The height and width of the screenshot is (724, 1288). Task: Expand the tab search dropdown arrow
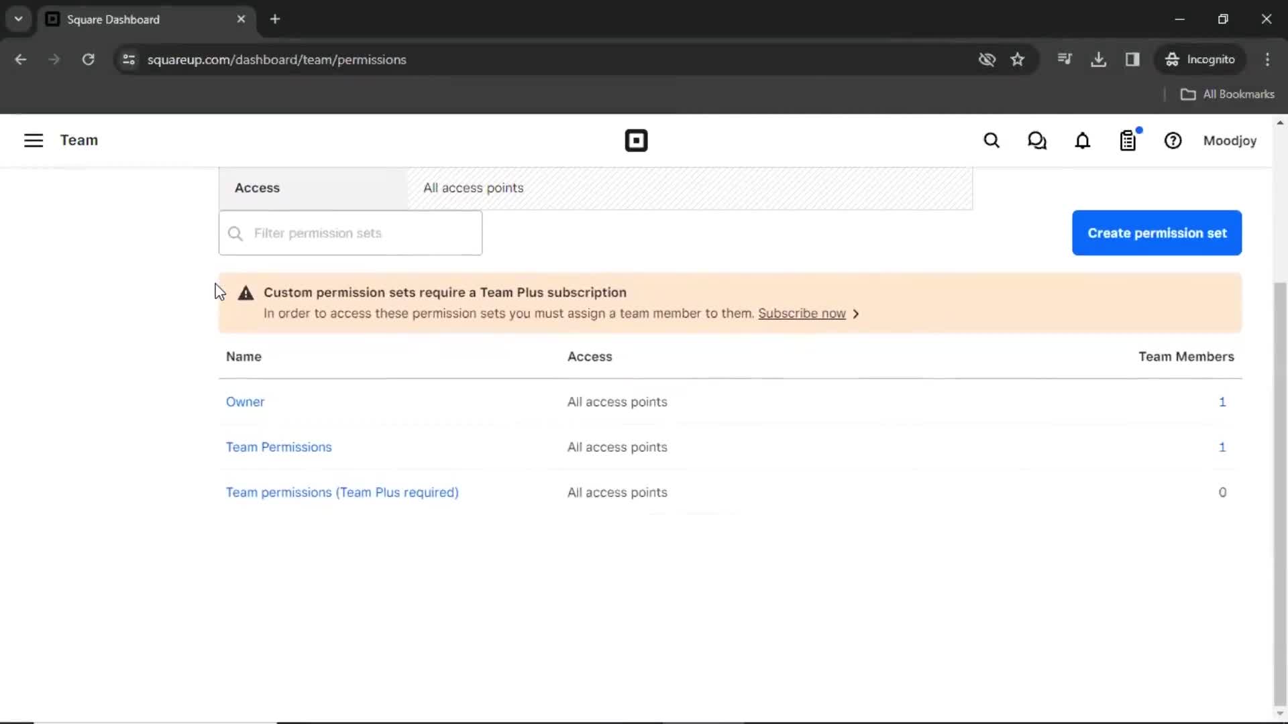click(19, 19)
